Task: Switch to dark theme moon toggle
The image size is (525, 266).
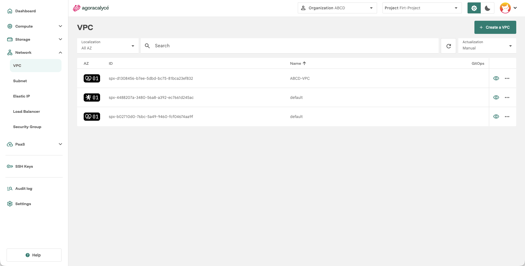Action: click(x=488, y=8)
